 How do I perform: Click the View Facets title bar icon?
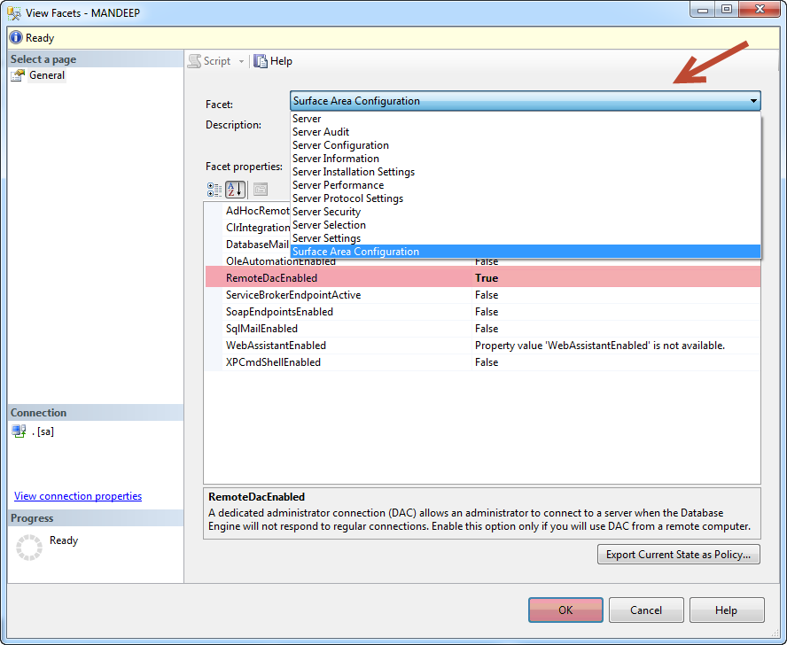point(14,13)
